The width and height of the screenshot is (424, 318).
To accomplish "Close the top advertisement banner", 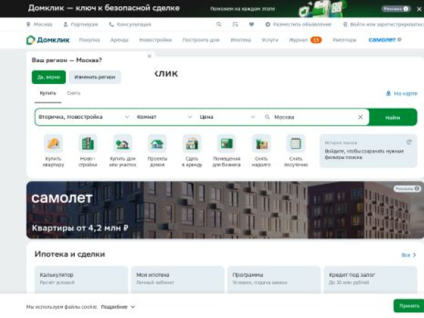I will point(419,9).
